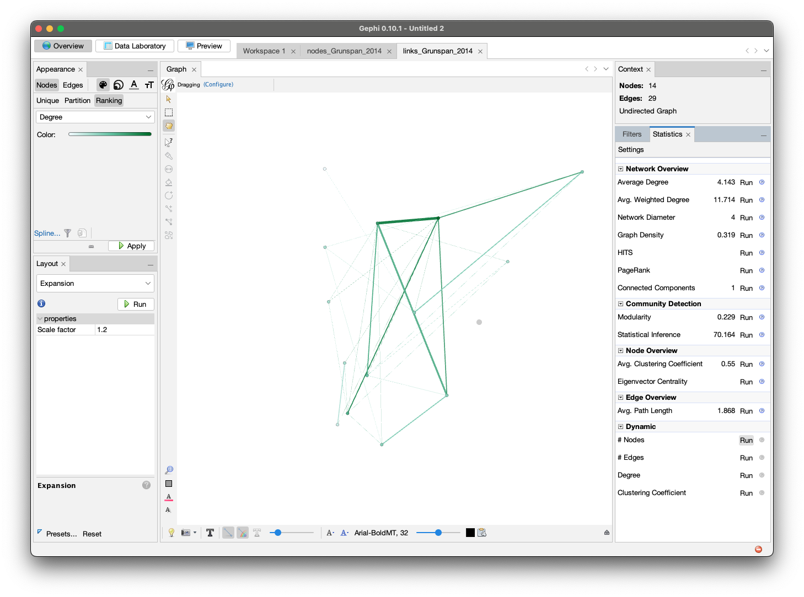This screenshot has width=804, height=597.
Task: Collapse the Dynamic statistics section
Action: click(620, 427)
